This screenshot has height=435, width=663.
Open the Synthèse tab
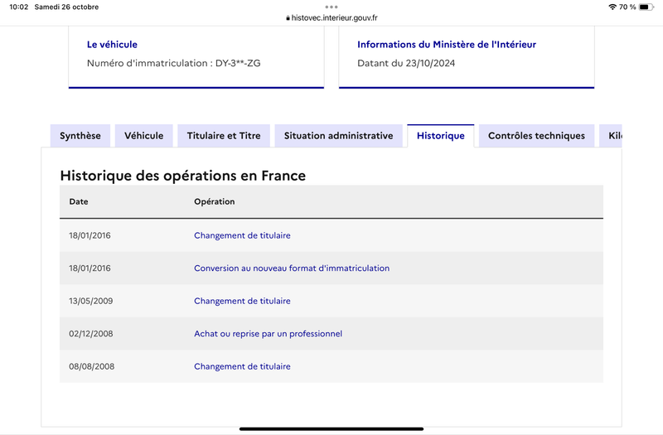click(80, 136)
